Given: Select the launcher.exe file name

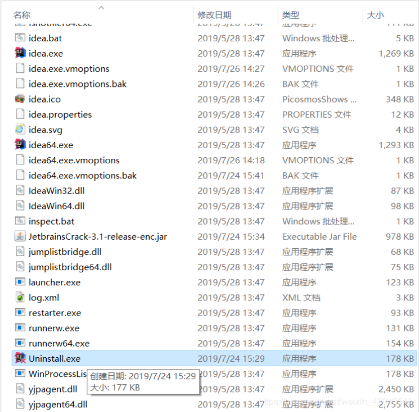Looking at the screenshot, I should point(55,282).
